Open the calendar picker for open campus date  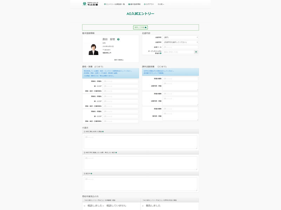coord(196,52)
